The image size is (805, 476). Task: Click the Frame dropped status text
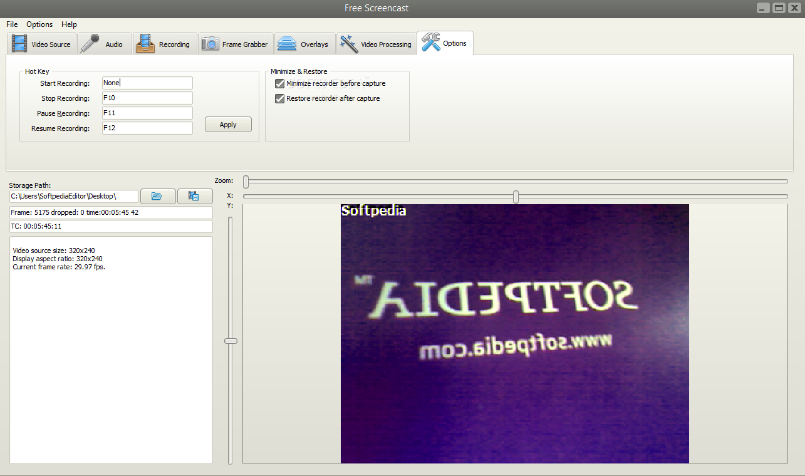[x=111, y=212]
